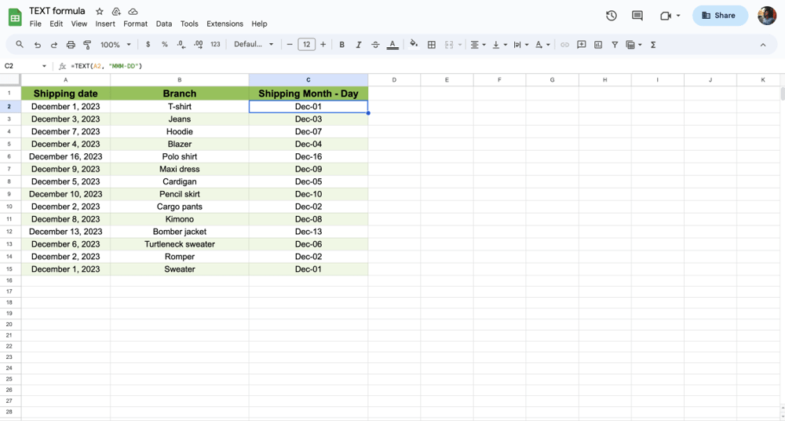The image size is (785, 421).
Task: Insert a chart using toolbar icon
Action: click(x=598, y=45)
